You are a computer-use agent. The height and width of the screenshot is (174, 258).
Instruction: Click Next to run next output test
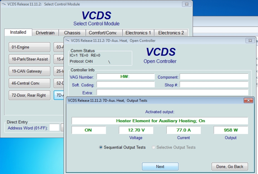(160, 167)
